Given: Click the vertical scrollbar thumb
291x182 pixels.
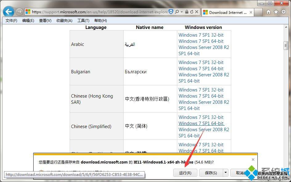Looking at the screenshot, I should coord(286,46).
